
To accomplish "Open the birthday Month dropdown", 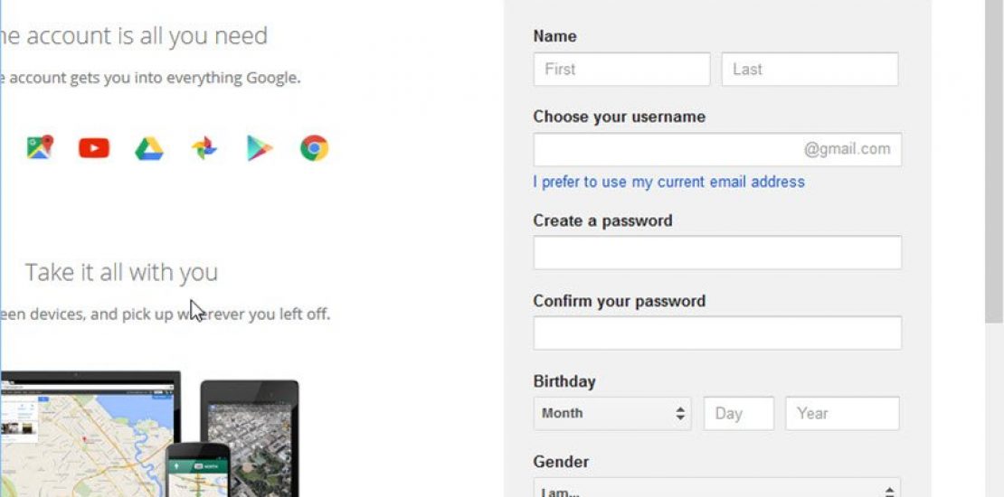I will [612, 413].
